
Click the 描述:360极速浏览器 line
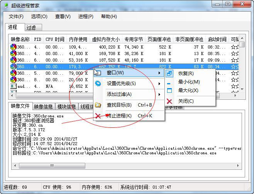(x=33, y=120)
